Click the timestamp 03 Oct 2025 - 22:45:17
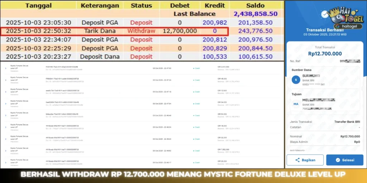 pos(162,162)
